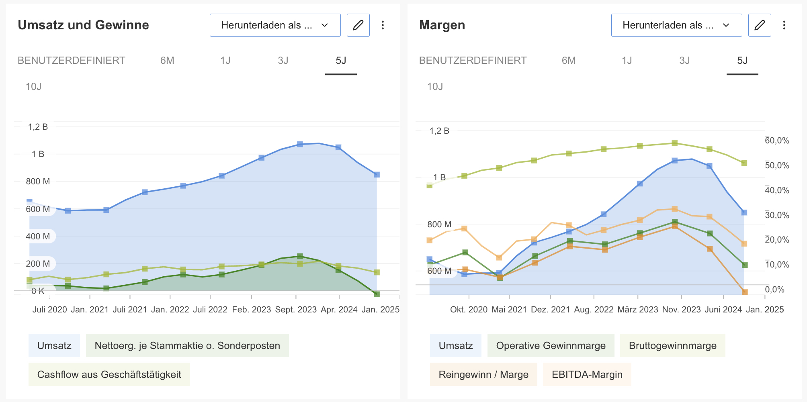Click the Umsatz peak data point in left chart

pyautogui.click(x=300, y=144)
